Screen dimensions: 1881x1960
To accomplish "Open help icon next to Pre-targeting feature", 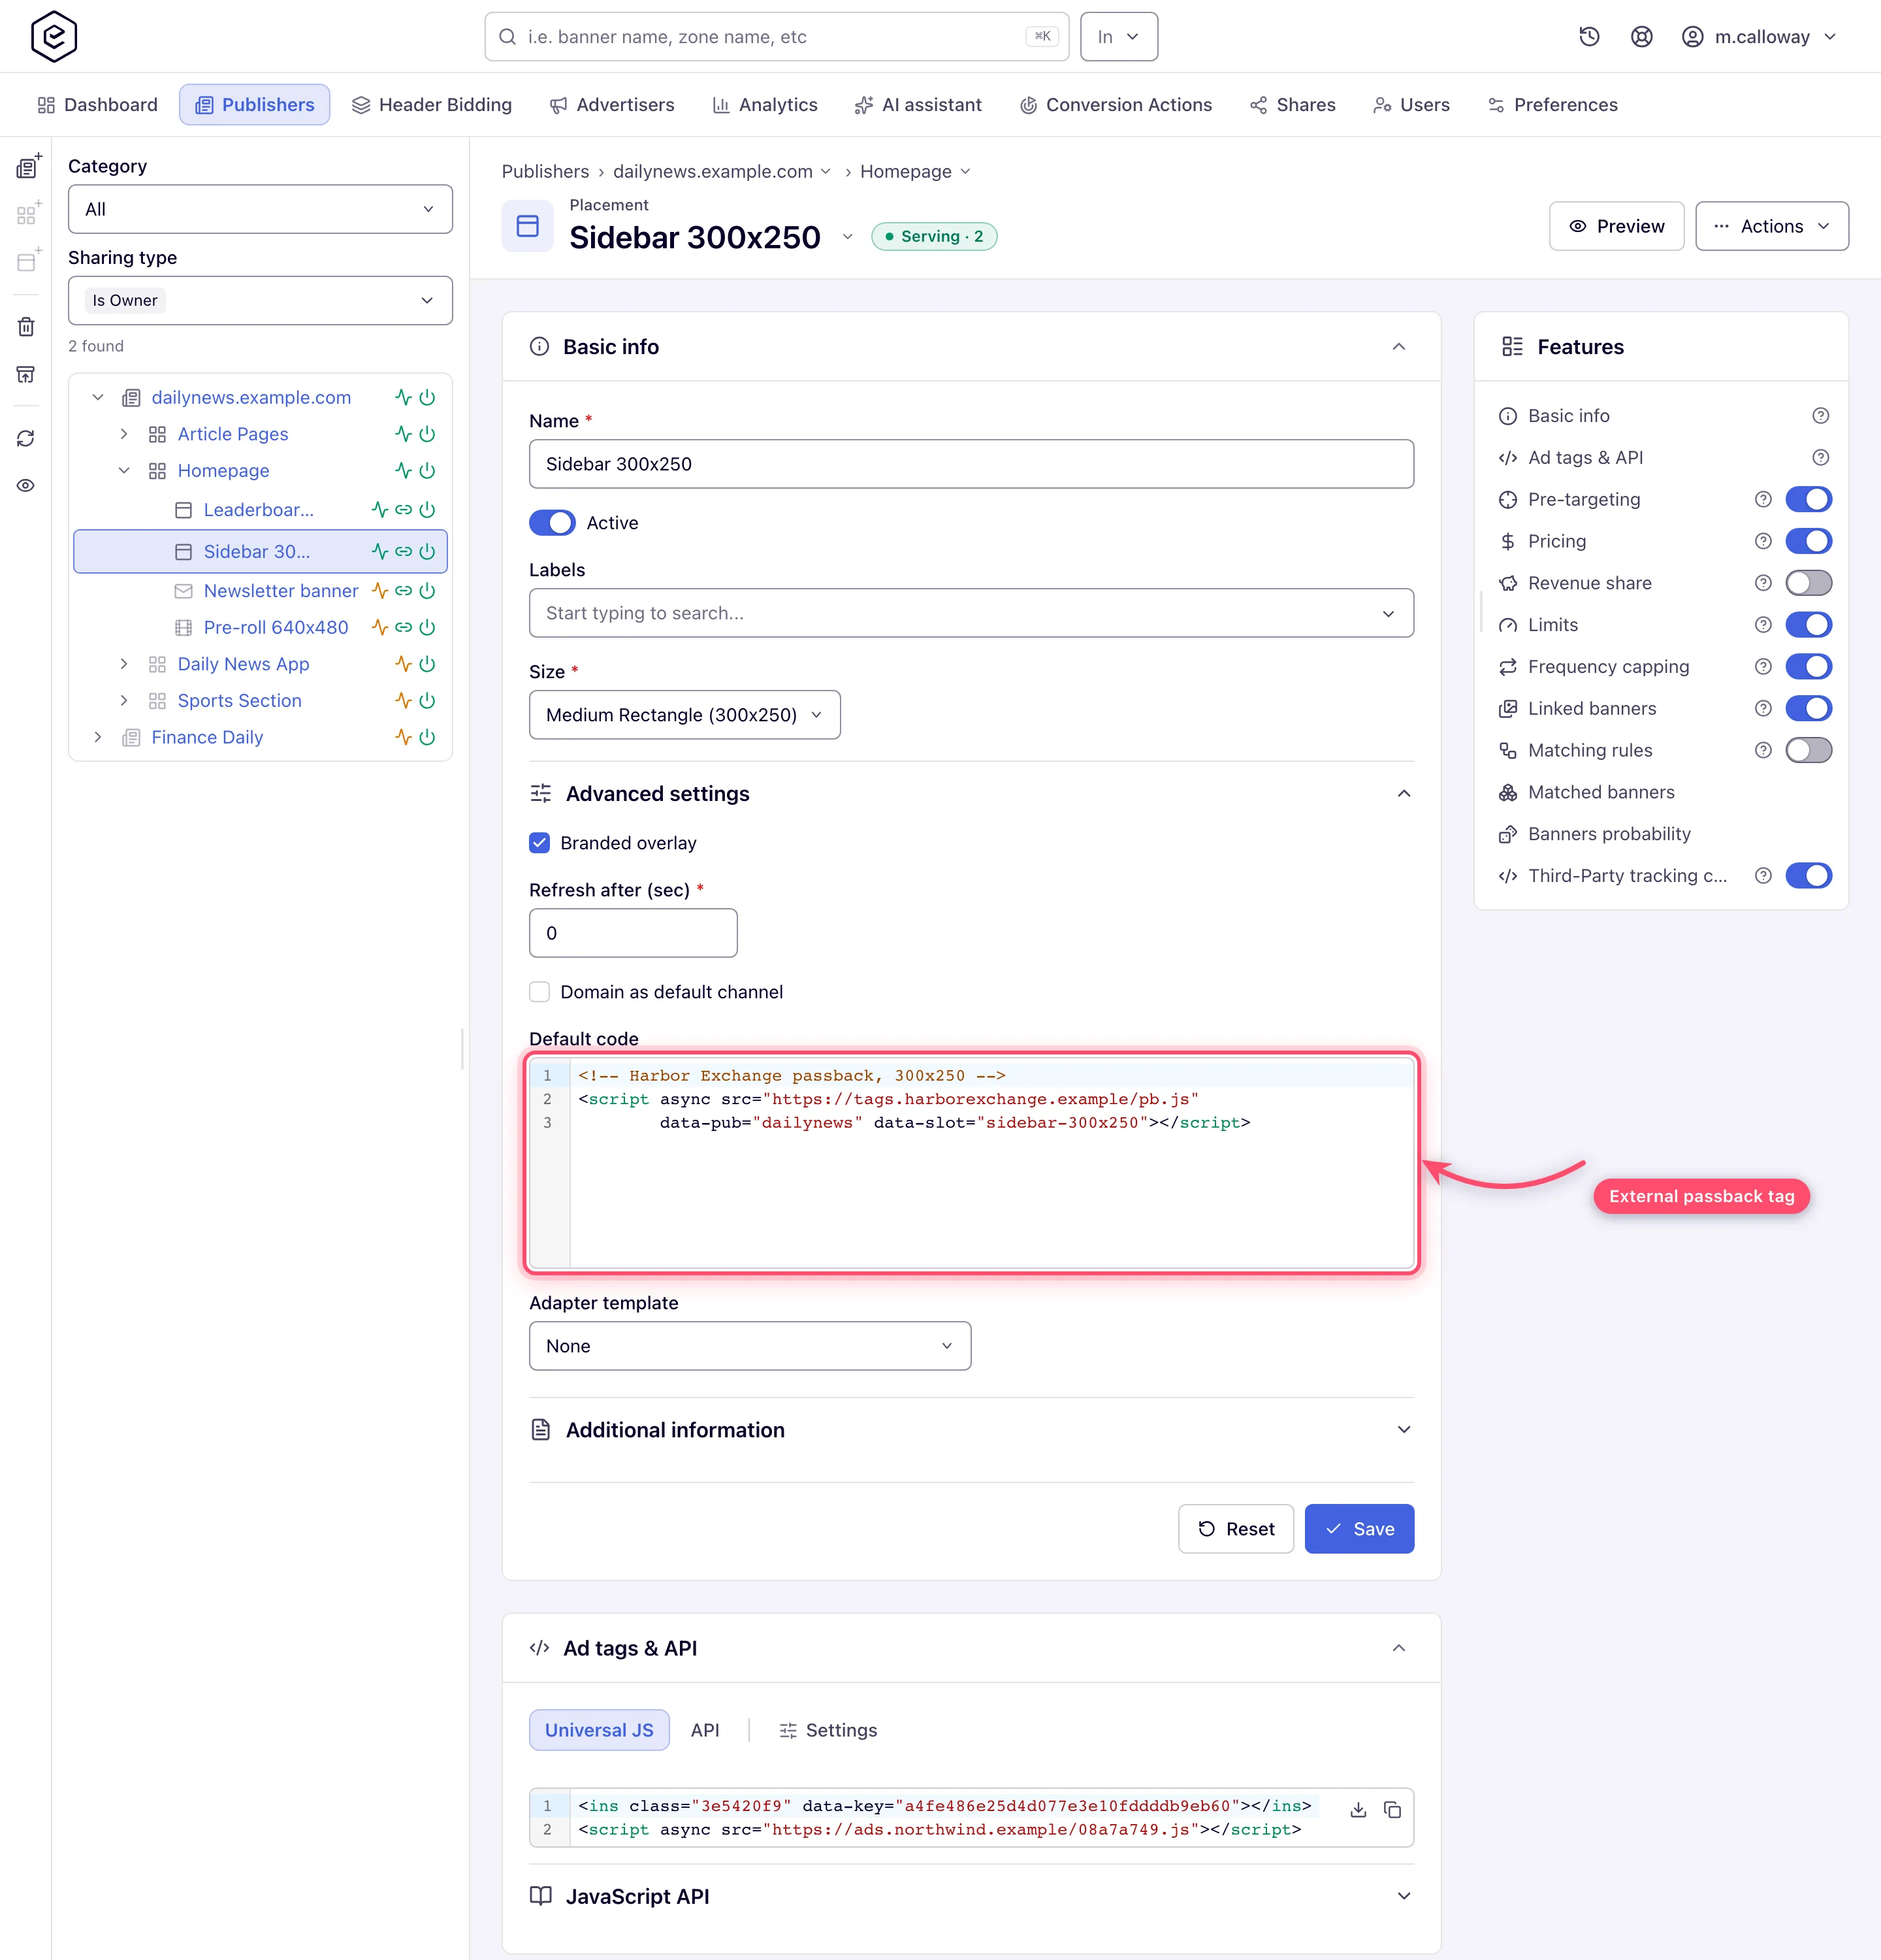I will (x=1763, y=499).
